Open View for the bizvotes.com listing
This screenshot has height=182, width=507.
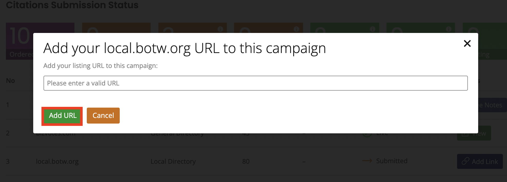click(x=474, y=133)
